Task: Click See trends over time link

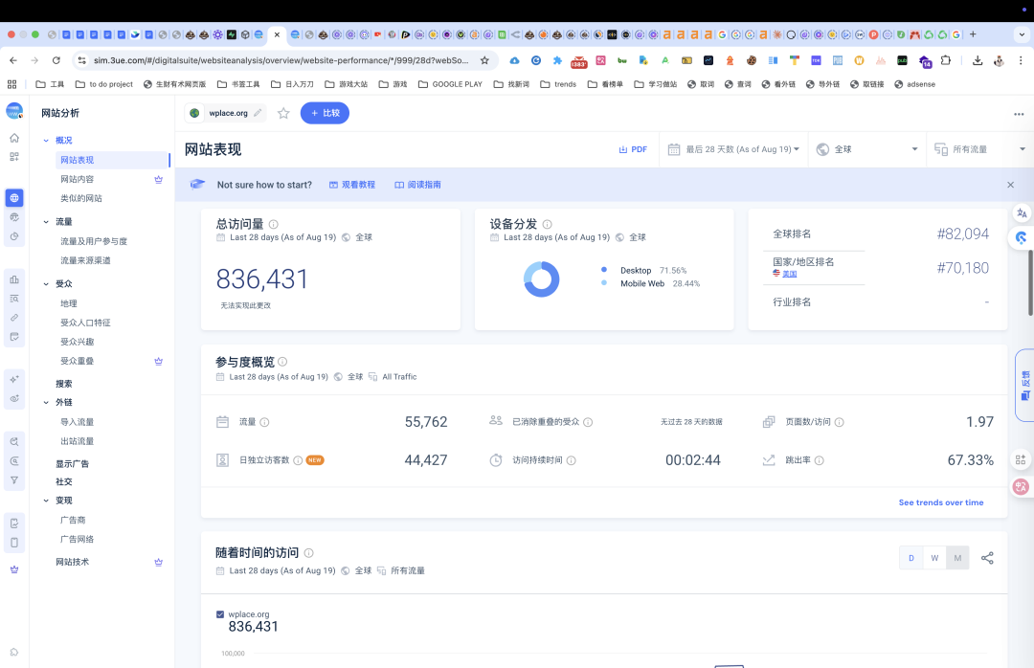Action: [x=941, y=502]
